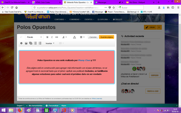The width and height of the screenshot is (181, 113).
Task: Open the table insert dropdown
Action: point(61,43)
